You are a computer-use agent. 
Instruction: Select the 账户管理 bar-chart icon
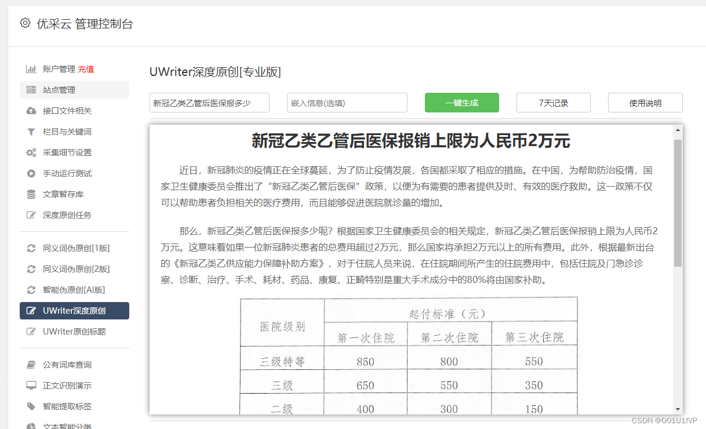(x=32, y=69)
